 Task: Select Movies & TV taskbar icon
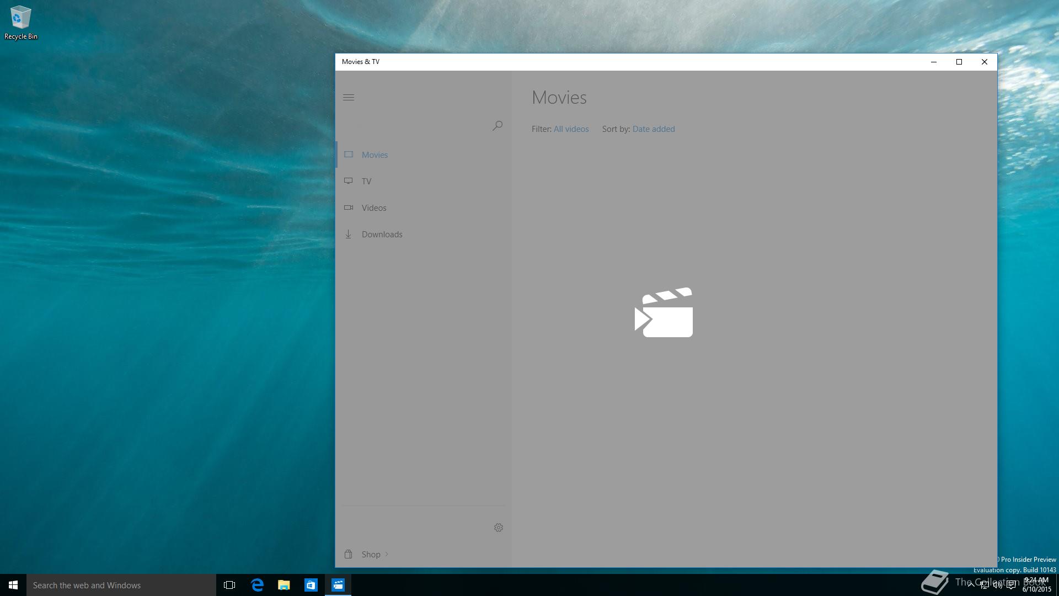coord(338,585)
